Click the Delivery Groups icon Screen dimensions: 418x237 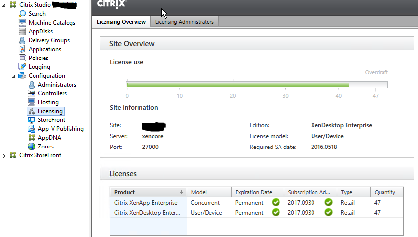click(22, 40)
